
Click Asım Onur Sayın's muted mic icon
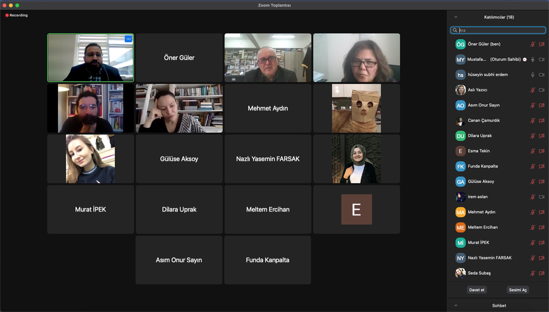(532, 105)
